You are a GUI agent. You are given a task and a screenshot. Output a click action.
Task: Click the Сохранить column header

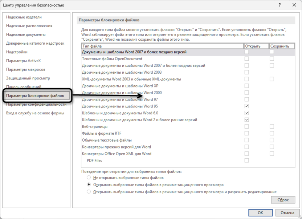[282, 46]
